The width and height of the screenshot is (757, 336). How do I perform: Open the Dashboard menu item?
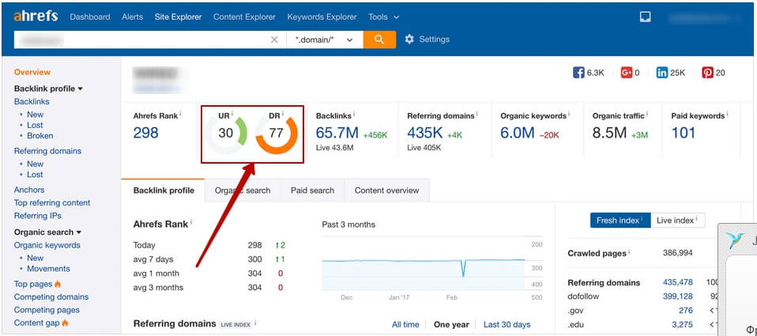click(90, 17)
